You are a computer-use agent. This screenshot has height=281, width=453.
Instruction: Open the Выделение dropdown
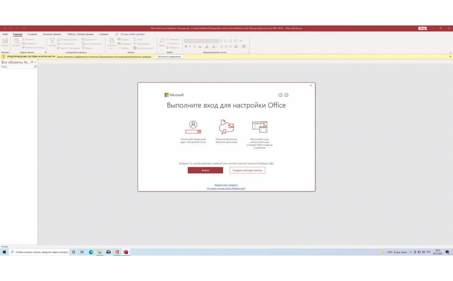[x=90, y=39]
